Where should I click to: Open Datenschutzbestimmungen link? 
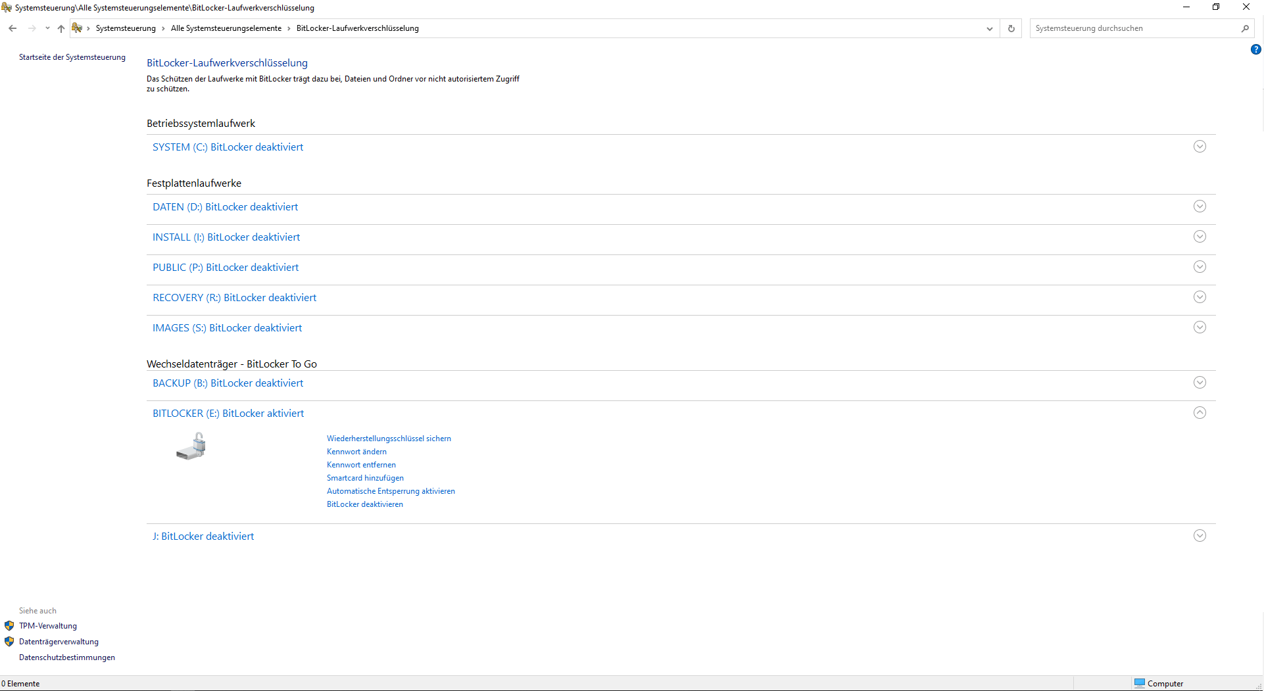click(x=67, y=657)
